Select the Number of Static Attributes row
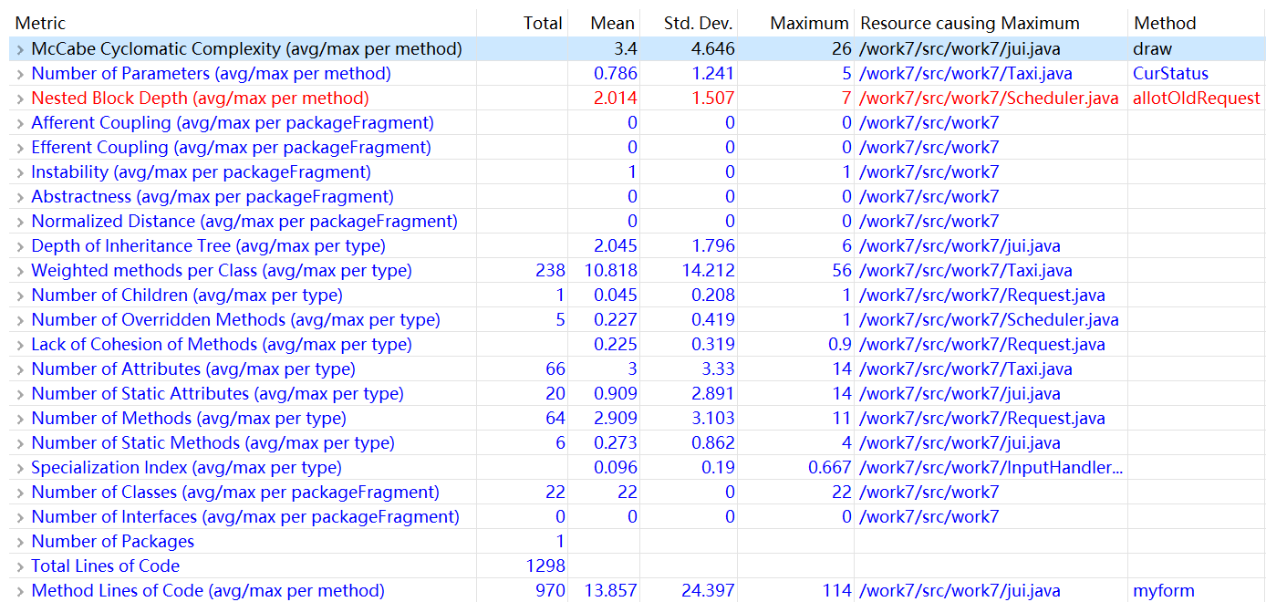The image size is (1266, 602). 217,394
